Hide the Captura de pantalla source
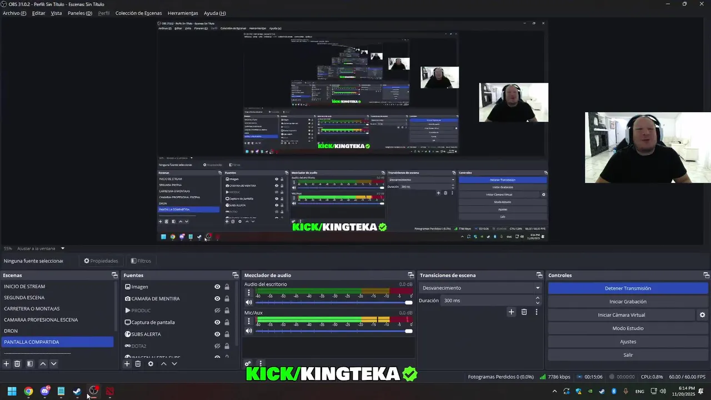This screenshot has height=400, width=711. [217, 322]
